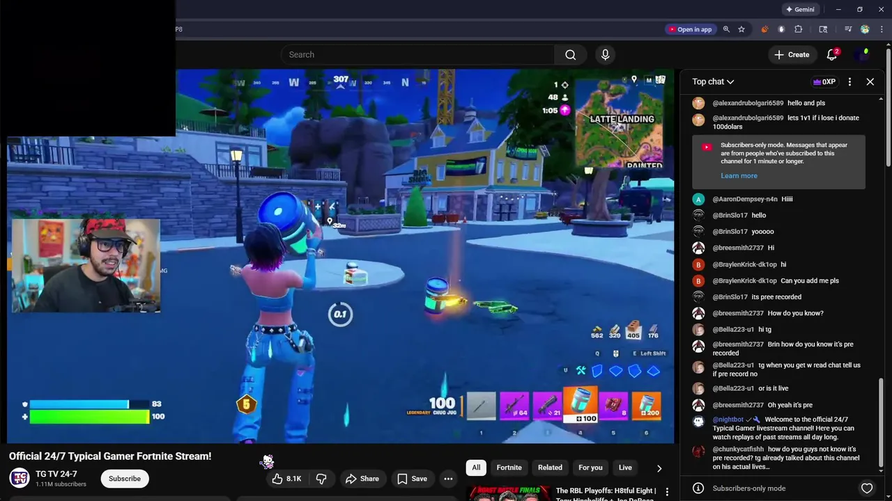892x501 pixels.
Task: Launch Gemini from the title bar
Action: coord(800,10)
